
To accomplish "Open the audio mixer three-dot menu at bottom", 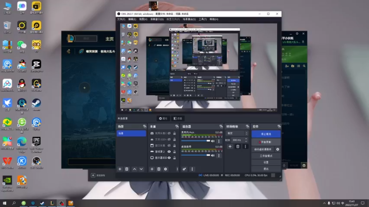I will coord(192,169).
